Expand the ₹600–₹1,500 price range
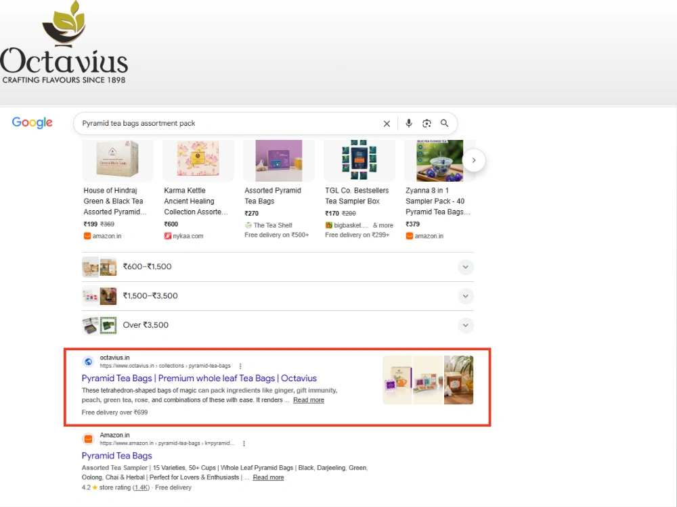Viewport: 677px width, 507px height. [278, 267]
